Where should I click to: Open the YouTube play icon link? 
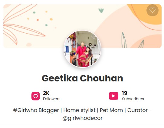113,96
